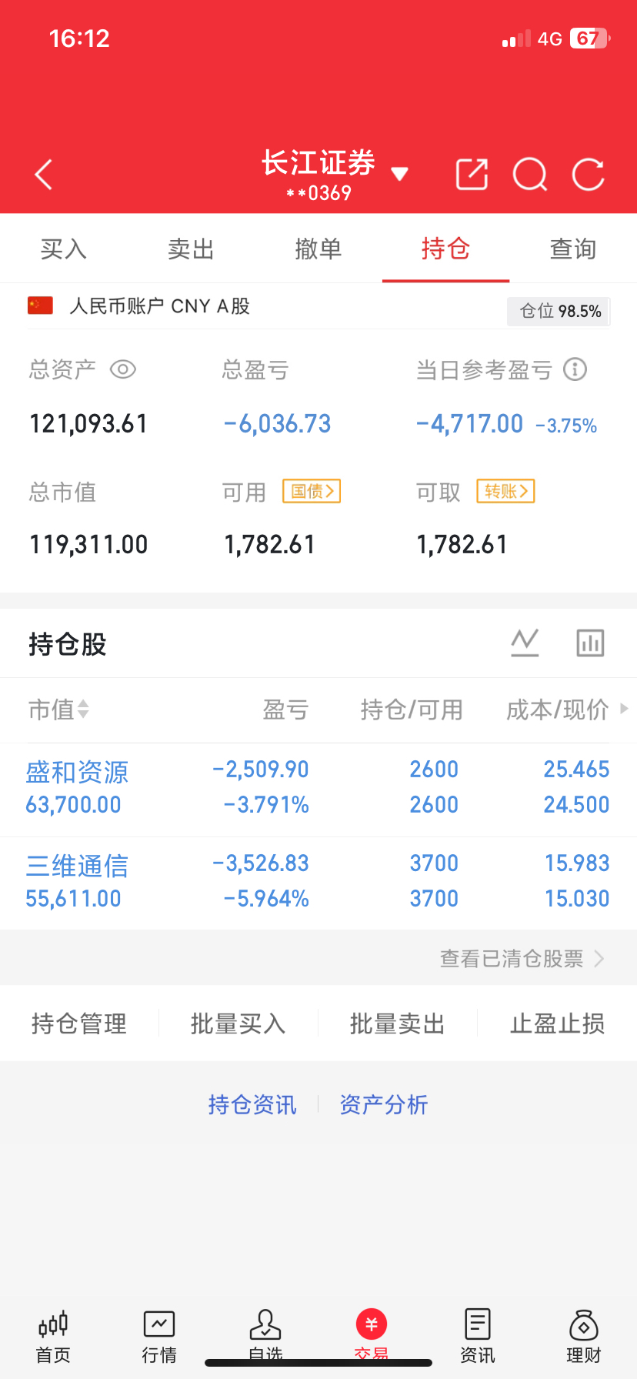The width and height of the screenshot is (637, 1379).
Task: Open the line chart icon in 持仓股
Action: (x=525, y=643)
